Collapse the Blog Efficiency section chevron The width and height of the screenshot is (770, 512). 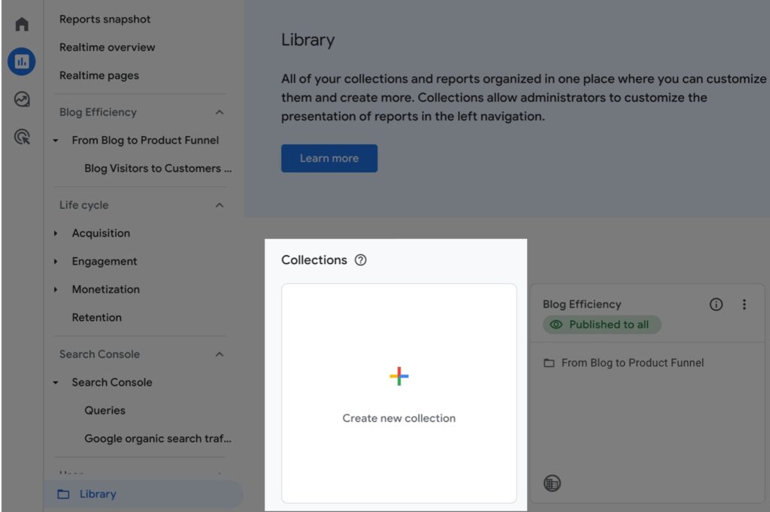point(220,112)
